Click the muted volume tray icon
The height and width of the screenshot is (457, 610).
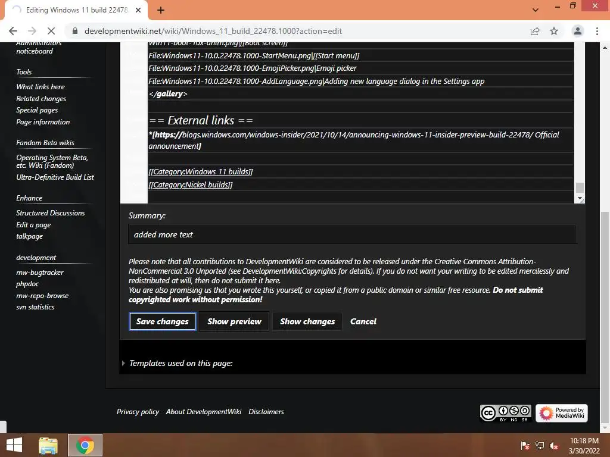(554, 446)
